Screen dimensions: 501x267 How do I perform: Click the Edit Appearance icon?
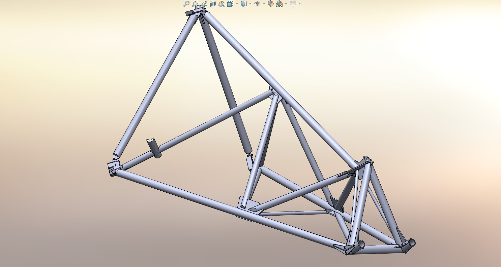point(270,4)
